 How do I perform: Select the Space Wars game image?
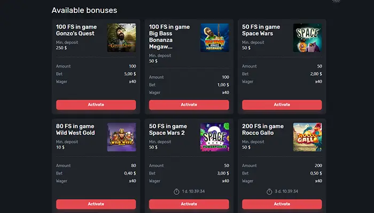coord(307,38)
